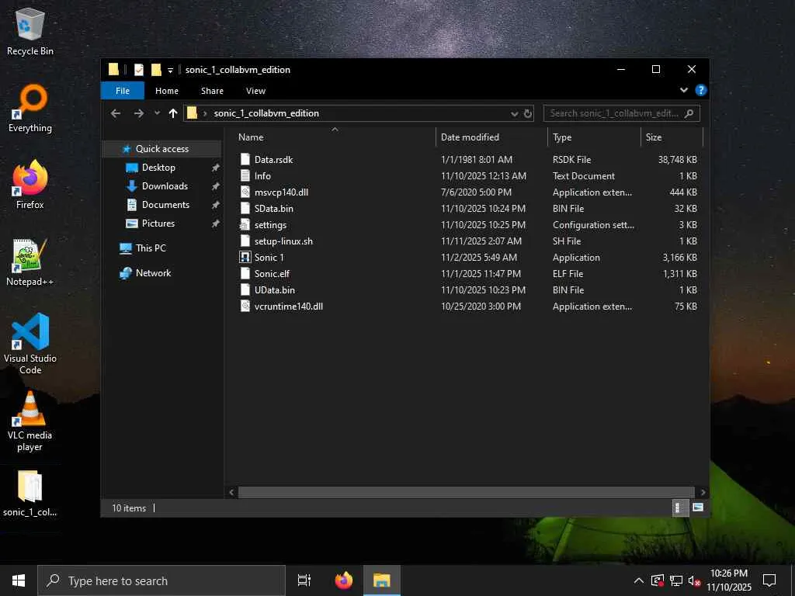Select This PC in navigation pane

click(x=151, y=248)
